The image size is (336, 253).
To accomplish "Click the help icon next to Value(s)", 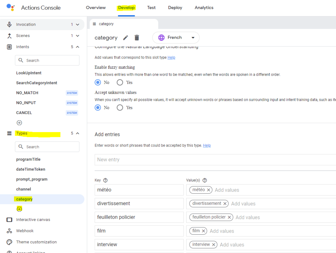I will coord(205,180).
